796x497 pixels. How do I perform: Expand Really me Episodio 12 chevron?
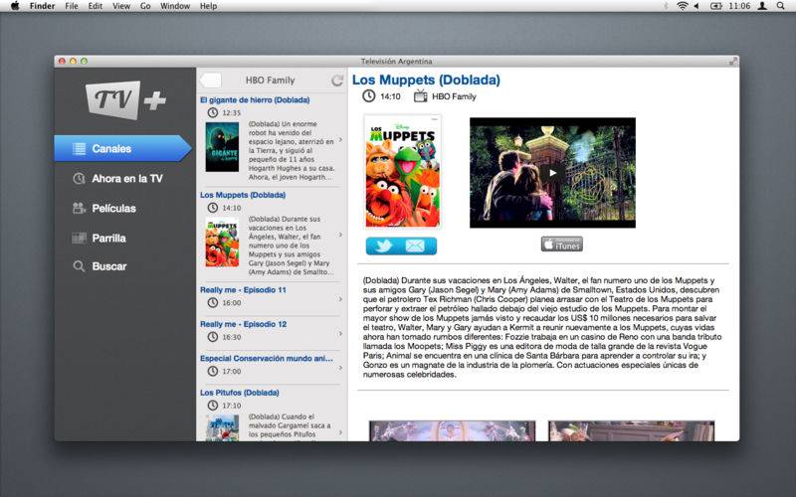click(x=340, y=333)
